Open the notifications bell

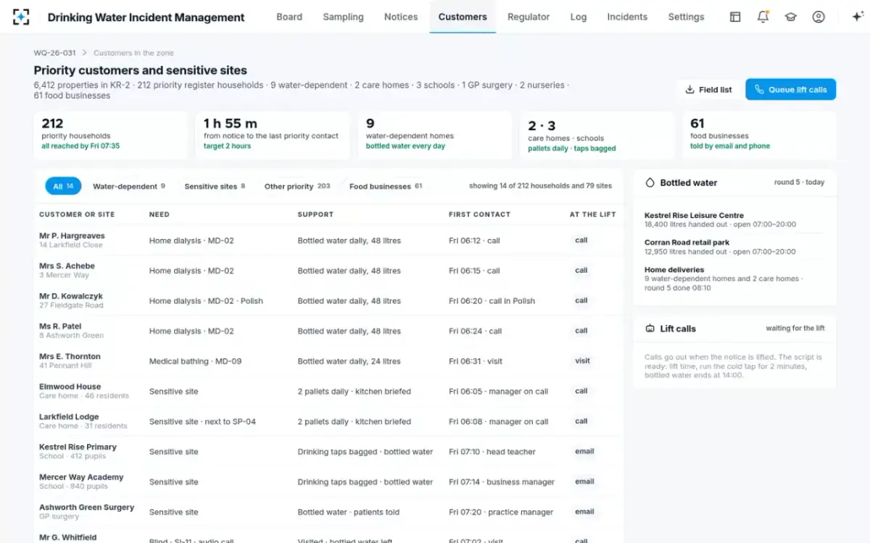(763, 17)
